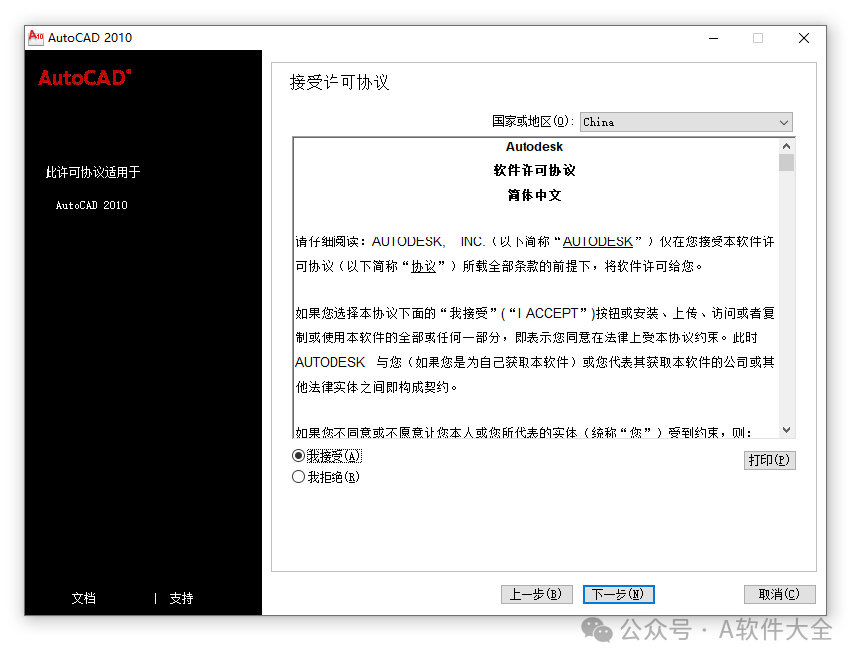Click the 取消(C) button
860x664 pixels.
[x=779, y=594]
